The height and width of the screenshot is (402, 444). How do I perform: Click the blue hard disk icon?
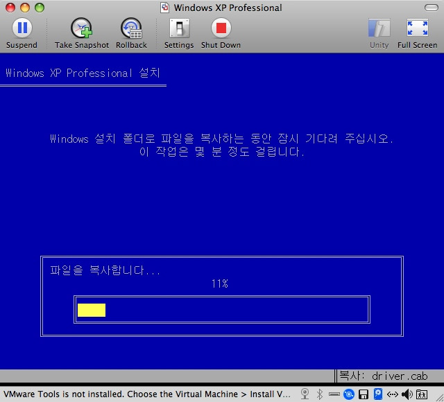(378, 394)
